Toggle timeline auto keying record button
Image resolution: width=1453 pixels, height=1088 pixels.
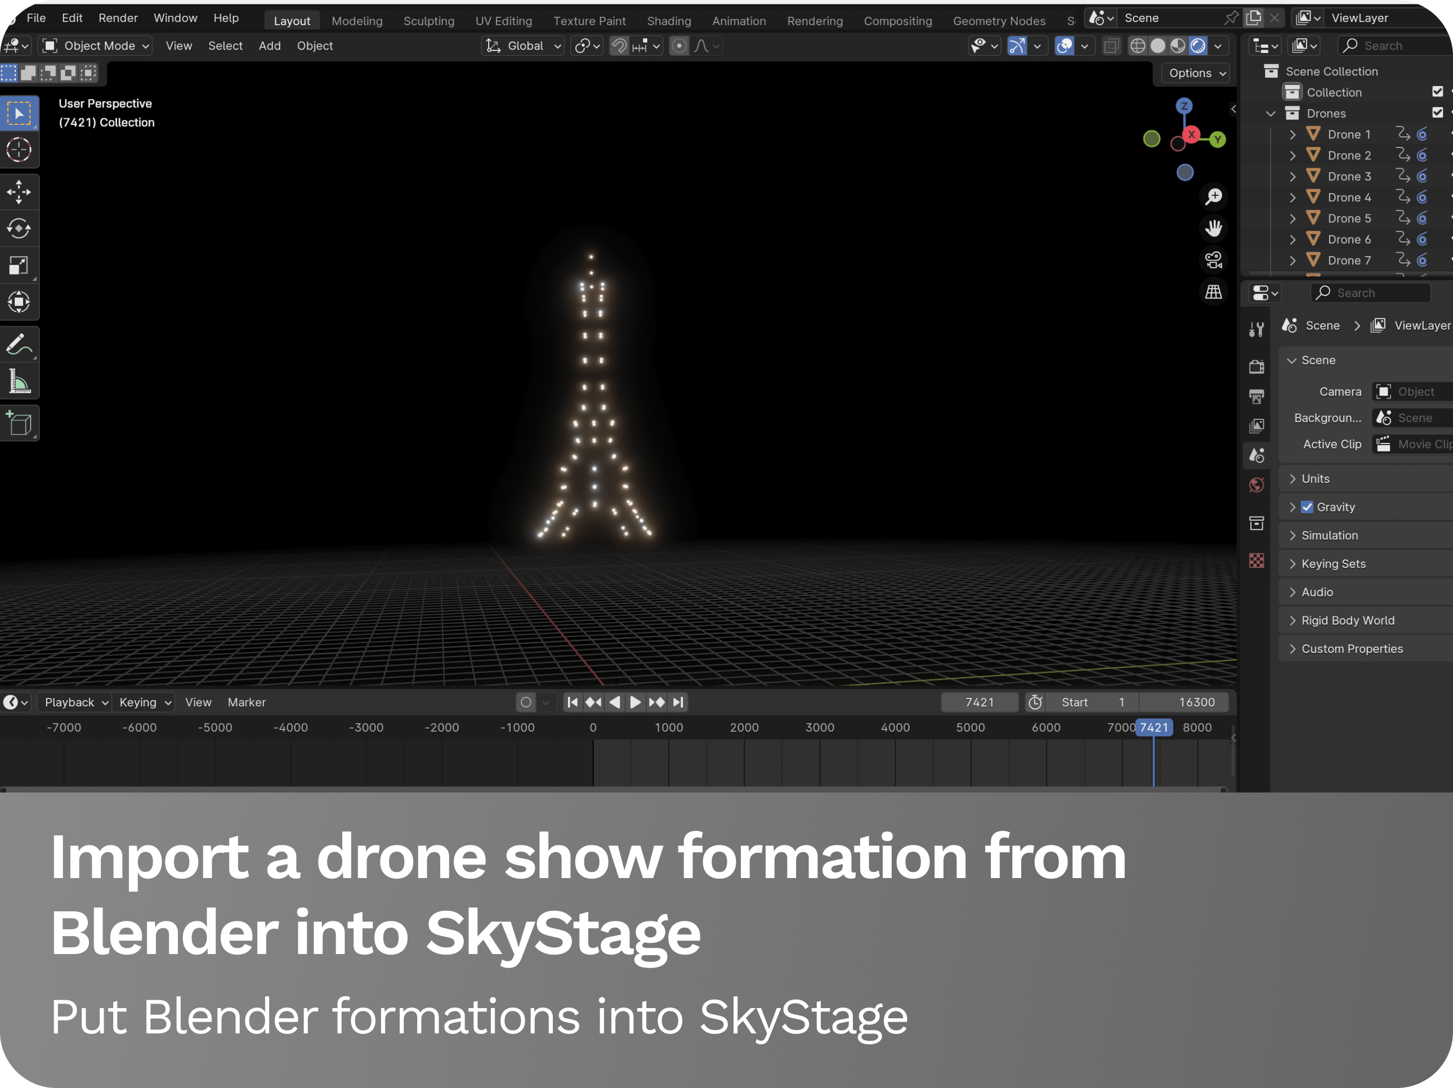[526, 702]
